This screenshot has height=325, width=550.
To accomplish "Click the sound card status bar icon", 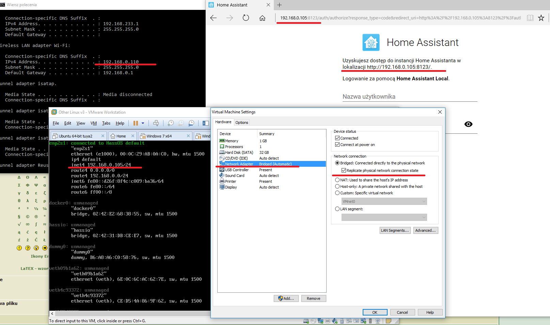I will click(335, 321).
